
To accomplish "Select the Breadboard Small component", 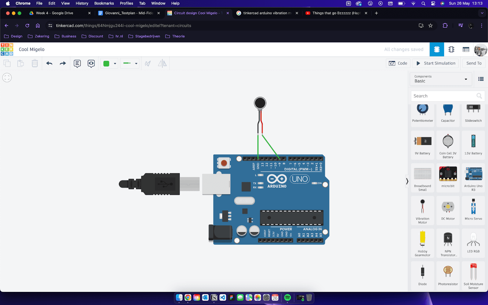I will coord(422,178).
